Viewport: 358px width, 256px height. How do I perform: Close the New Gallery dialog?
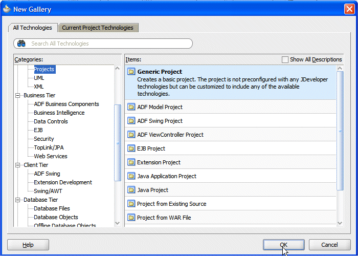pyautogui.click(x=349, y=9)
